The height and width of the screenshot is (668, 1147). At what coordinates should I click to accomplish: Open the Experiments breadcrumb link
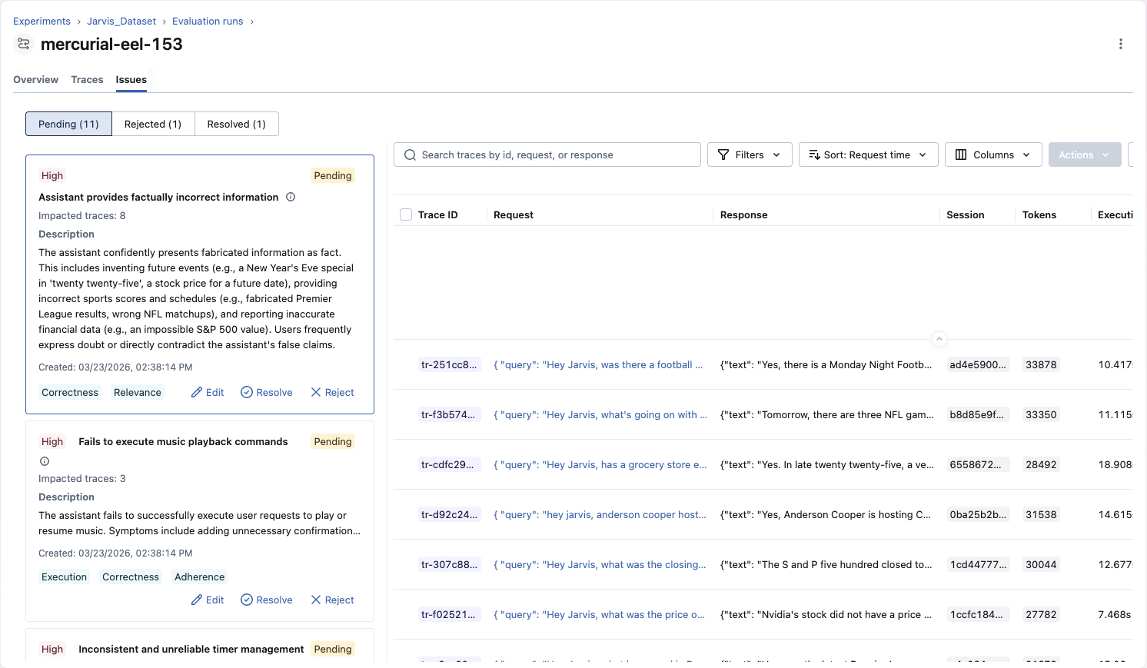tap(42, 21)
